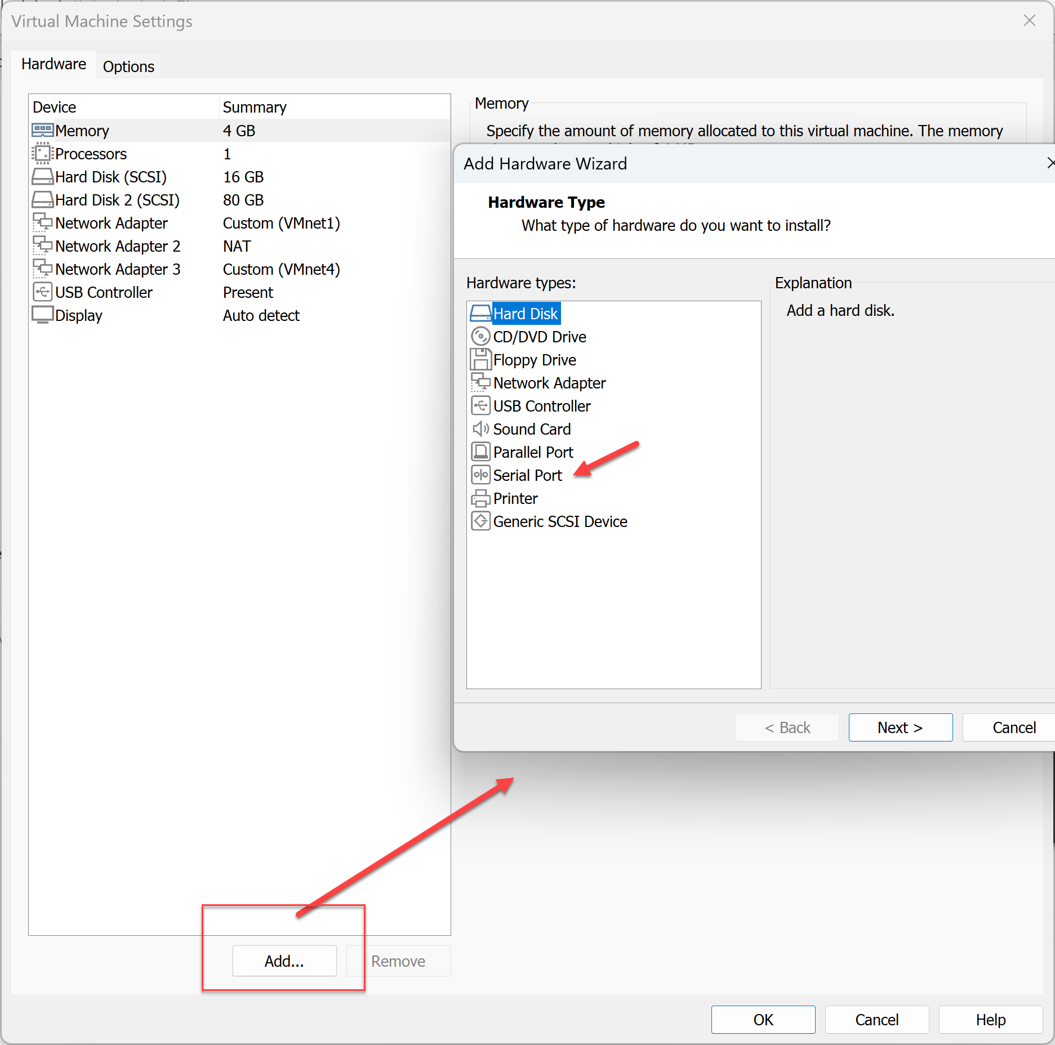
Task: Click the Hard Disk (SCSI) drive icon
Action: (43, 177)
